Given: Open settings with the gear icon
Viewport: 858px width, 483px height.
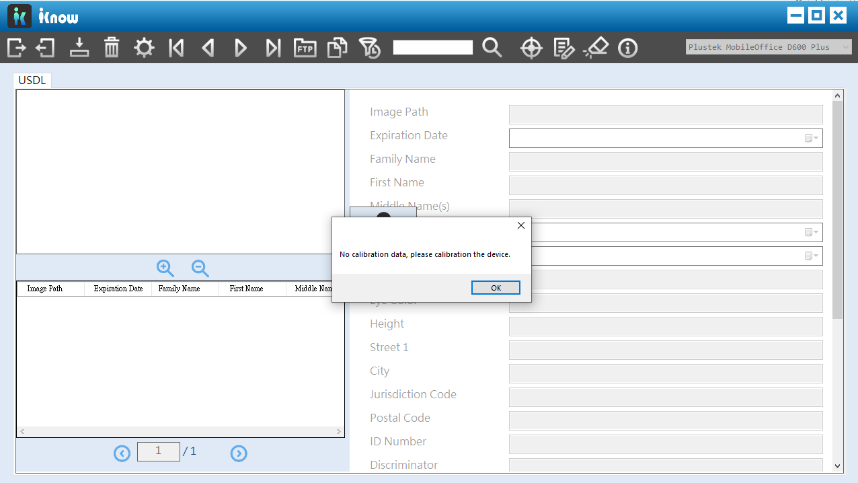Looking at the screenshot, I should (144, 48).
